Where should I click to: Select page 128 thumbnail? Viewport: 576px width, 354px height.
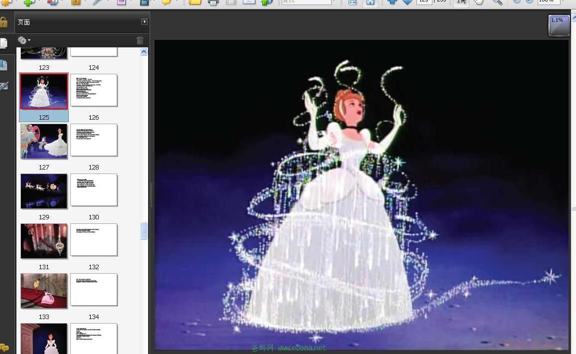[94, 140]
